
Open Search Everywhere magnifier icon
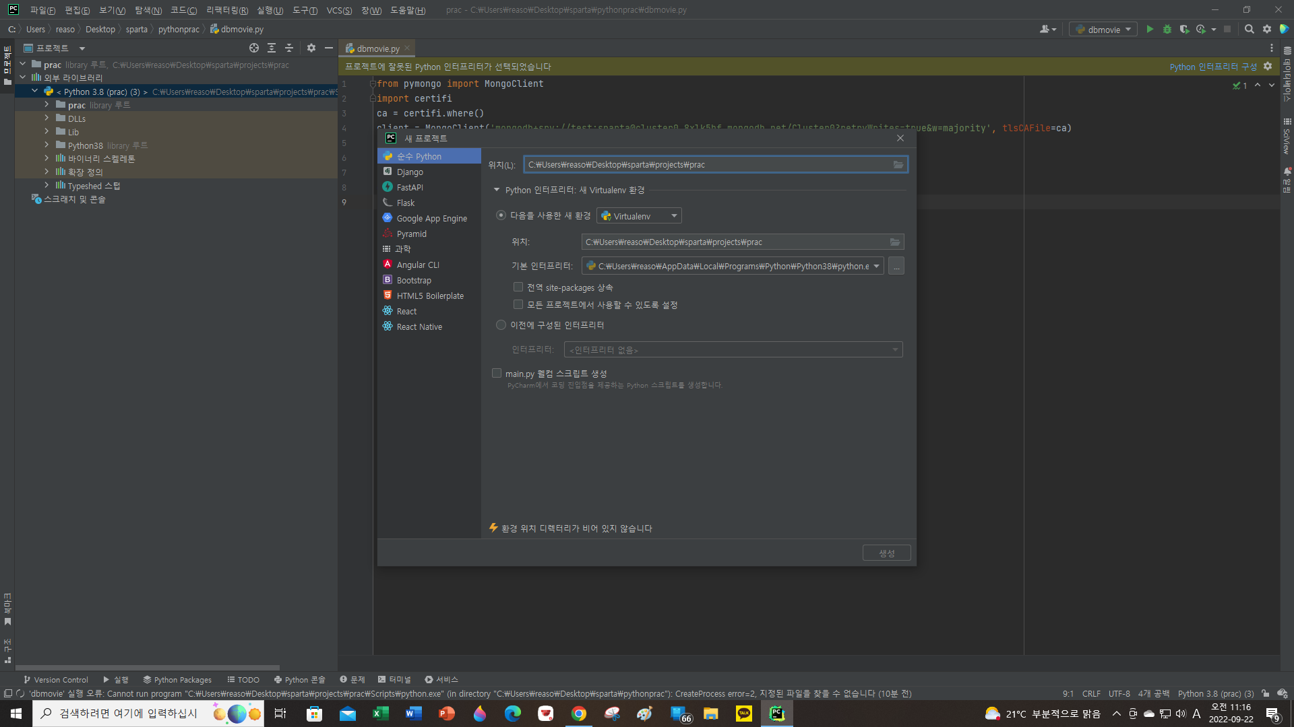pyautogui.click(x=1250, y=29)
